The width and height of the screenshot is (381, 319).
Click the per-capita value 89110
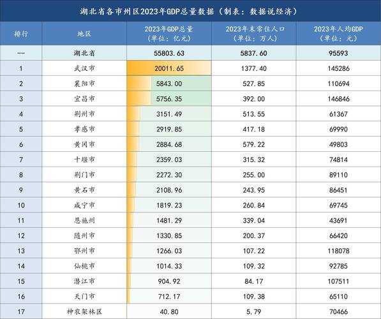(x=338, y=175)
